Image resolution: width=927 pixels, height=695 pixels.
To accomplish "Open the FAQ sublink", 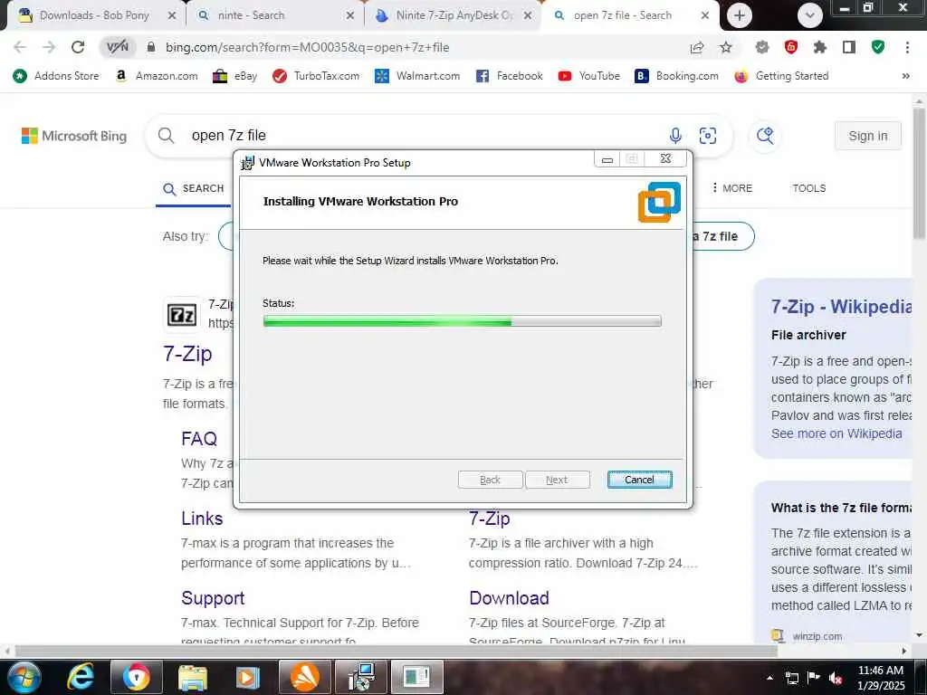I will pos(199,439).
